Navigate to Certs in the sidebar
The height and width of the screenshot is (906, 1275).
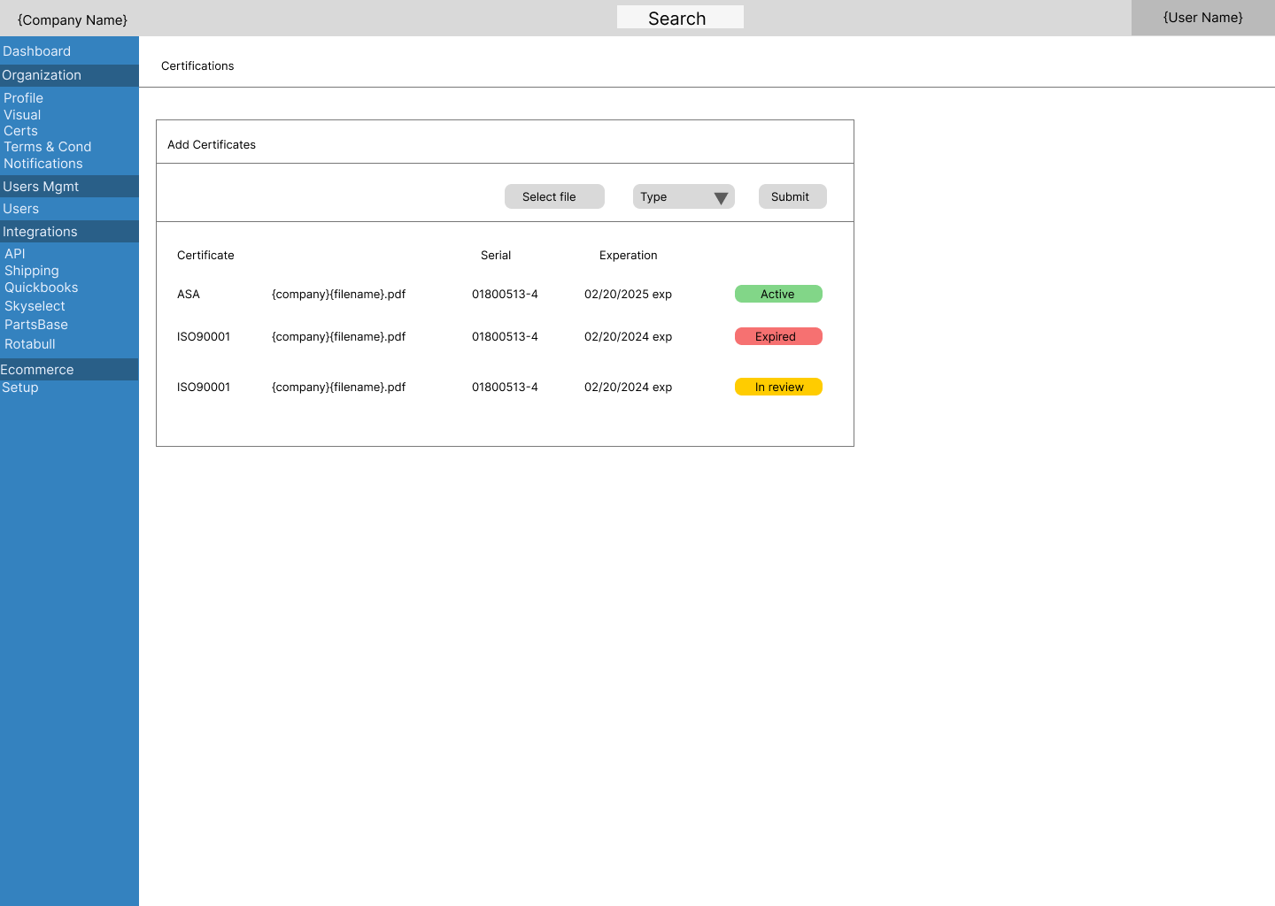20,131
